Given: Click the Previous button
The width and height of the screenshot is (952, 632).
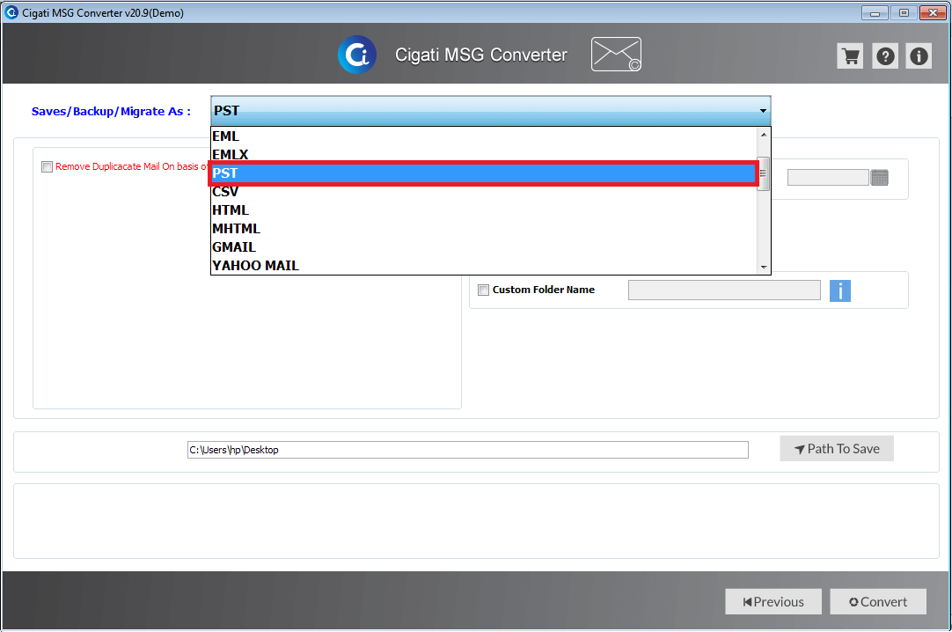Looking at the screenshot, I should (x=773, y=602).
